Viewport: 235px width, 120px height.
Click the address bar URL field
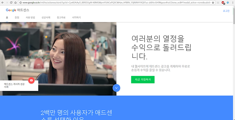pyautogui.click(x=116, y=3)
